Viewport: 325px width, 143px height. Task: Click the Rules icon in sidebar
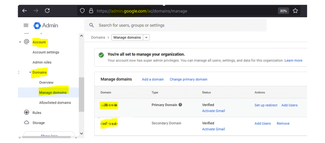point(27,113)
